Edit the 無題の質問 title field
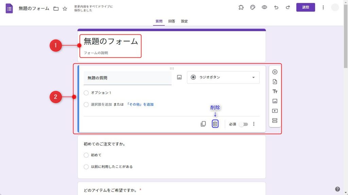The image size is (348, 195). (x=127, y=78)
